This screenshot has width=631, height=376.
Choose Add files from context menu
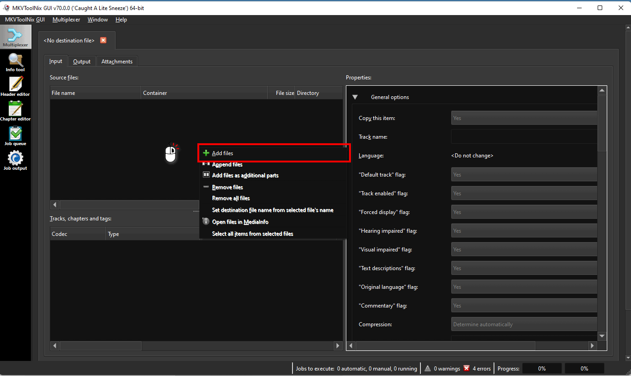[x=273, y=153]
